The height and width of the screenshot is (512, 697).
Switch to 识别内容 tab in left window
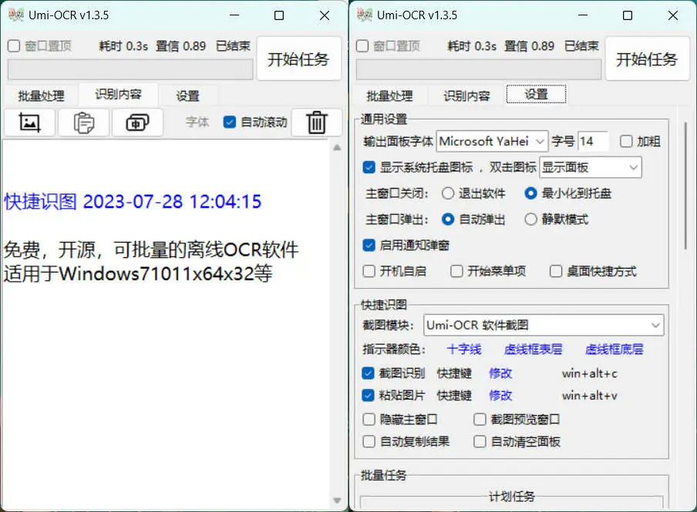118,94
